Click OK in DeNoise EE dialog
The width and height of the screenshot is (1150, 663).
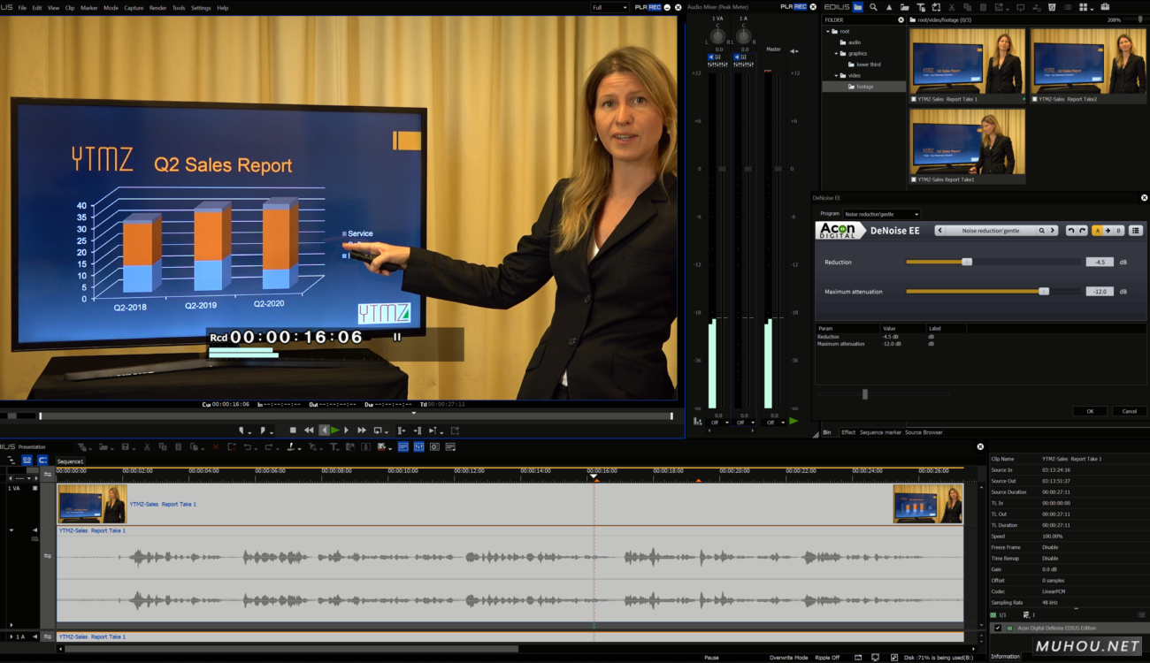tap(1090, 411)
